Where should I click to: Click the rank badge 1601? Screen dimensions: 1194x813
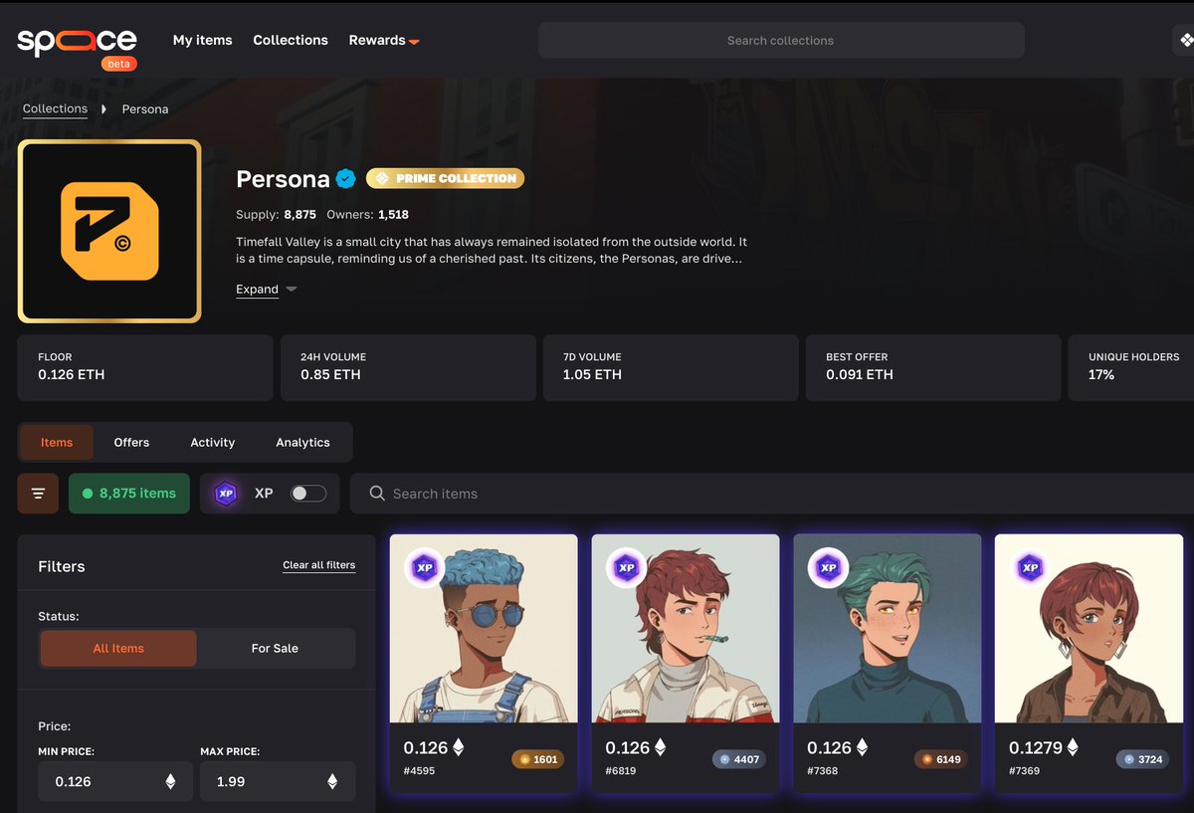tap(538, 759)
